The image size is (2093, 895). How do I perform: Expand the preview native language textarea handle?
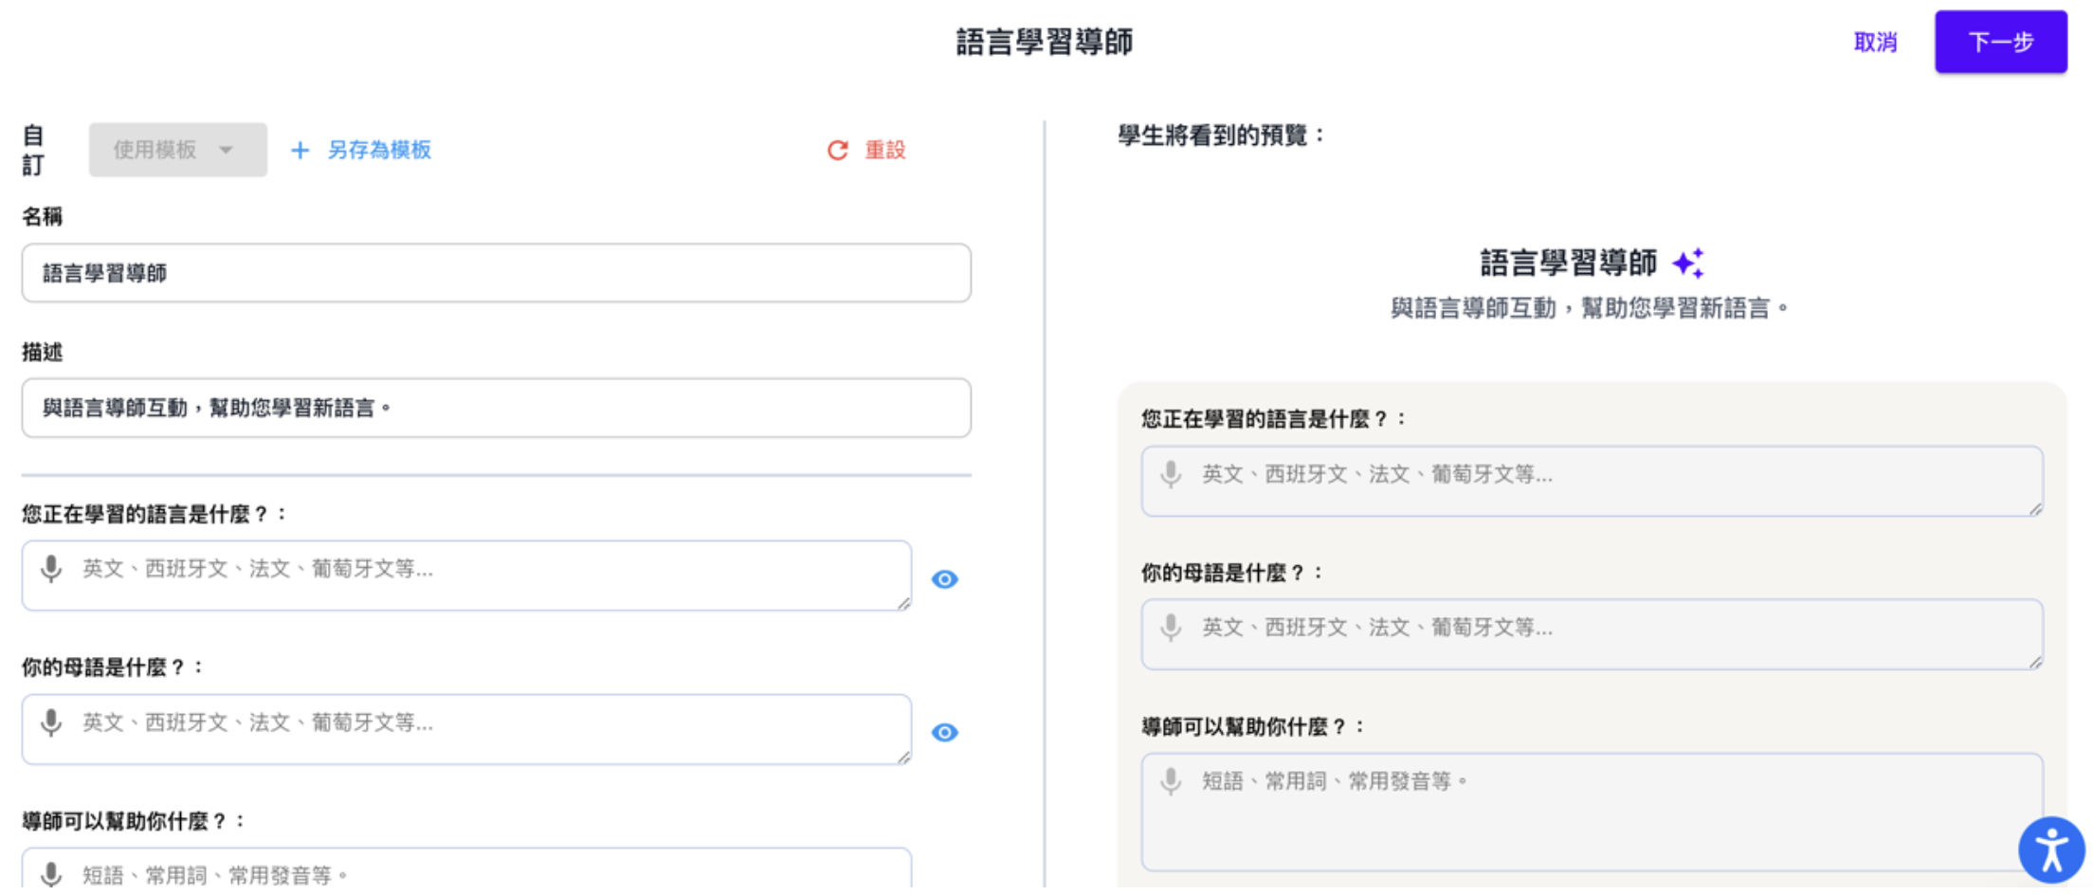pos(2036,661)
